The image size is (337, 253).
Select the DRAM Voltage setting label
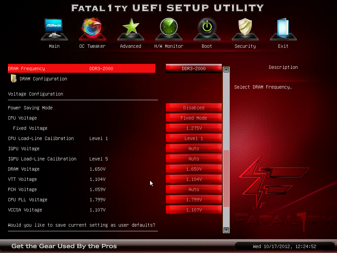(x=24, y=169)
